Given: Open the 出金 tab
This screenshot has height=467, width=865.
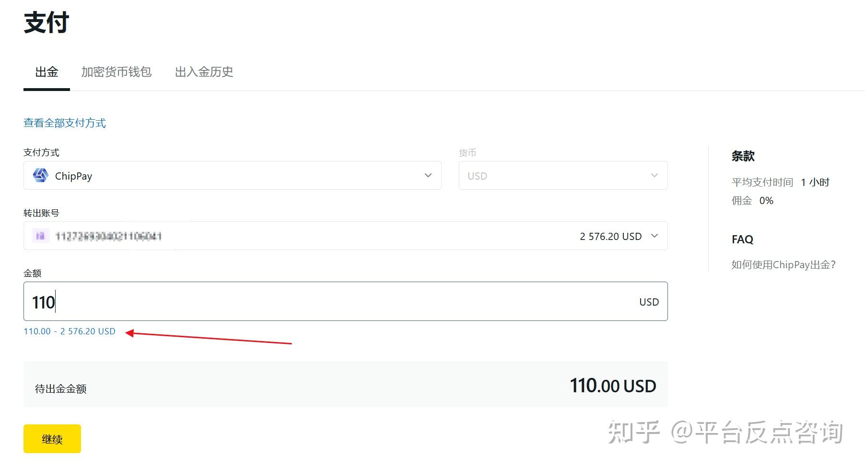Looking at the screenshot, I should pyautogui.click(x=47, y=72).
